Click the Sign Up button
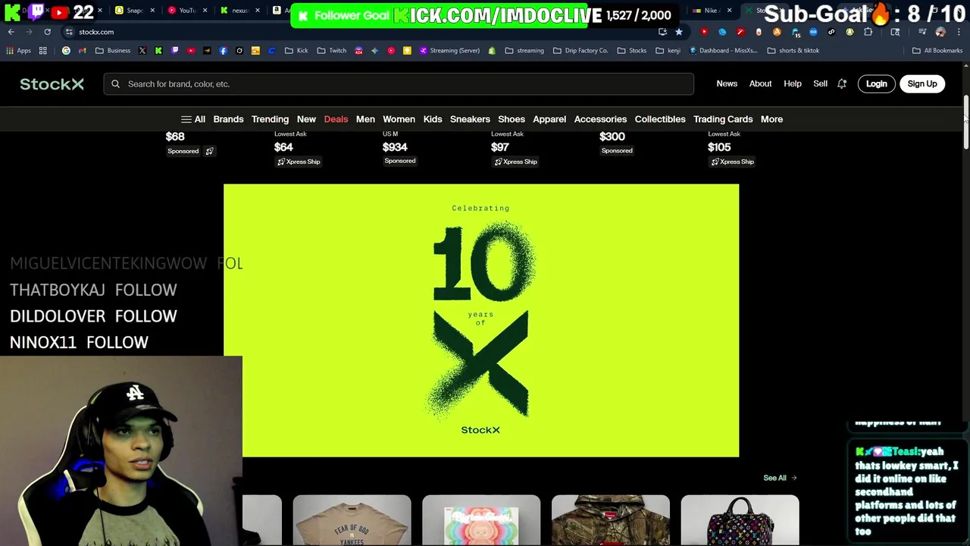970x546 pixels. (x=922, y=84)
